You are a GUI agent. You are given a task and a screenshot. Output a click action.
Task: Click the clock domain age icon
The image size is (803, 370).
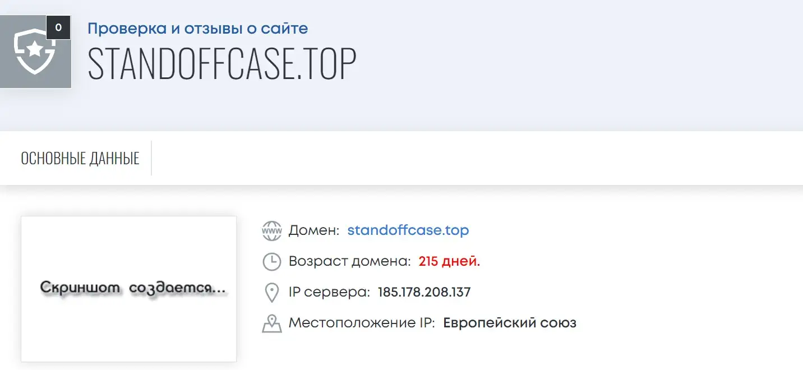[272, 262]
